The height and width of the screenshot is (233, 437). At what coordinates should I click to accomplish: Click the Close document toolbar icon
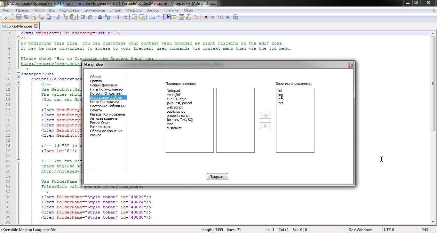pyautogui.click(x=34, y=17)
